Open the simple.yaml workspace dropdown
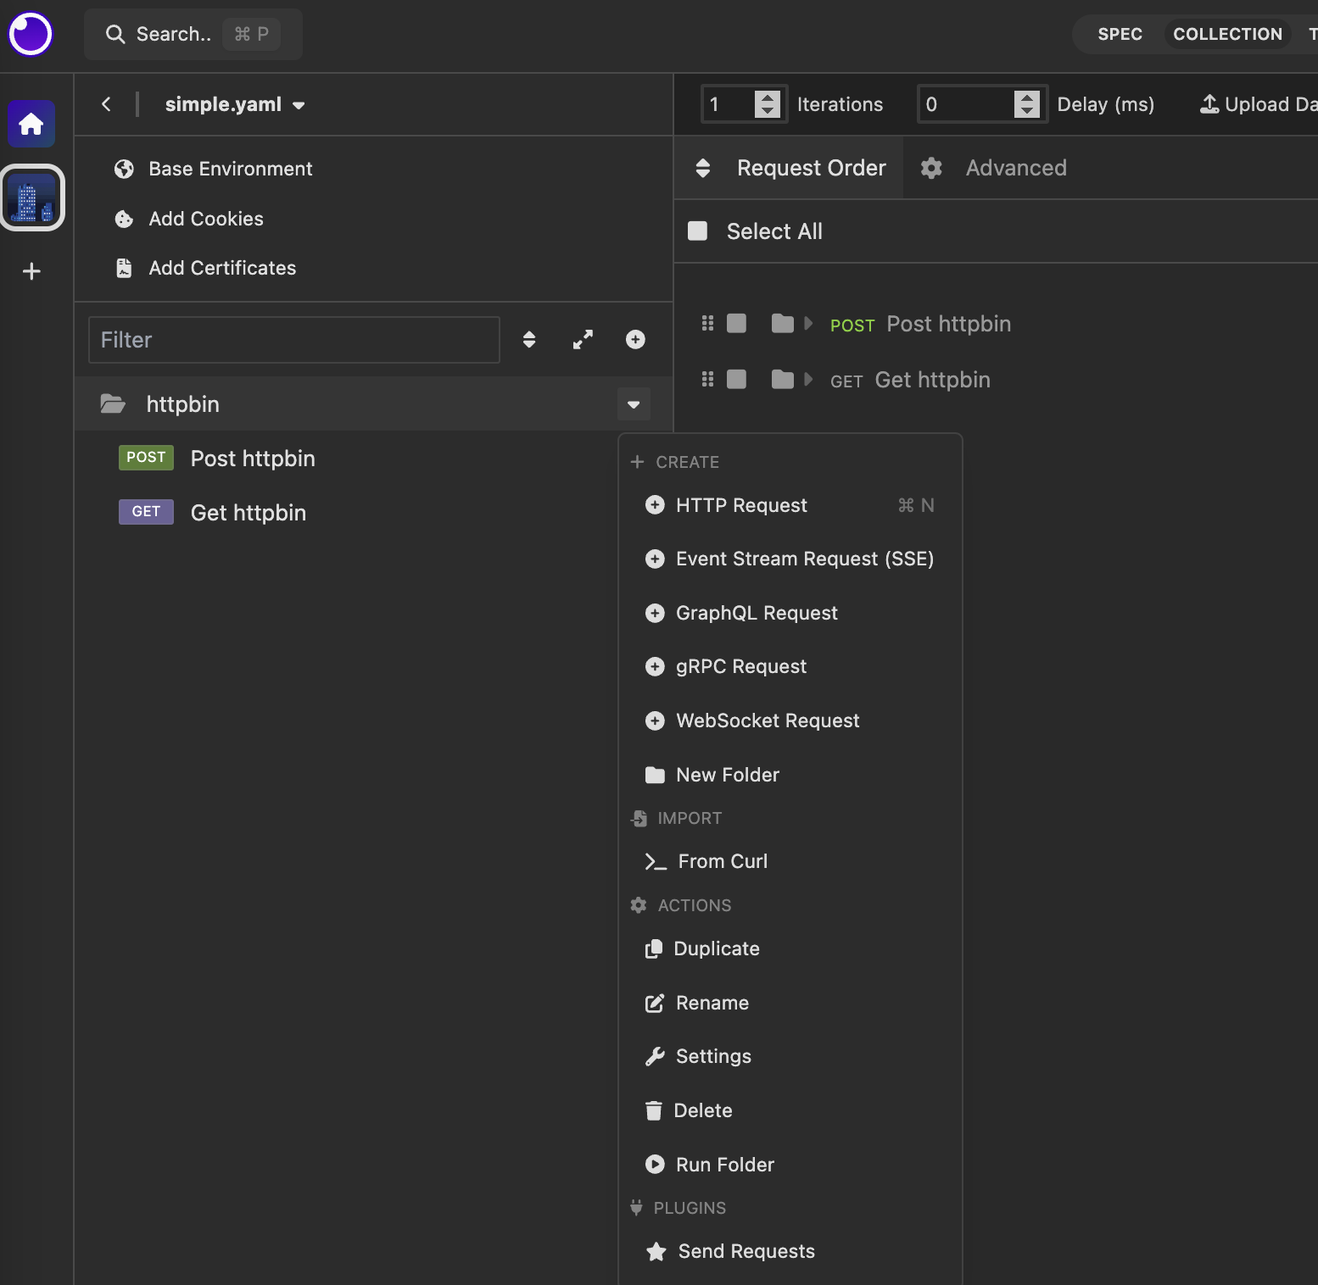This screenshot has width=1318, height=1285. (x=235, y=104)
